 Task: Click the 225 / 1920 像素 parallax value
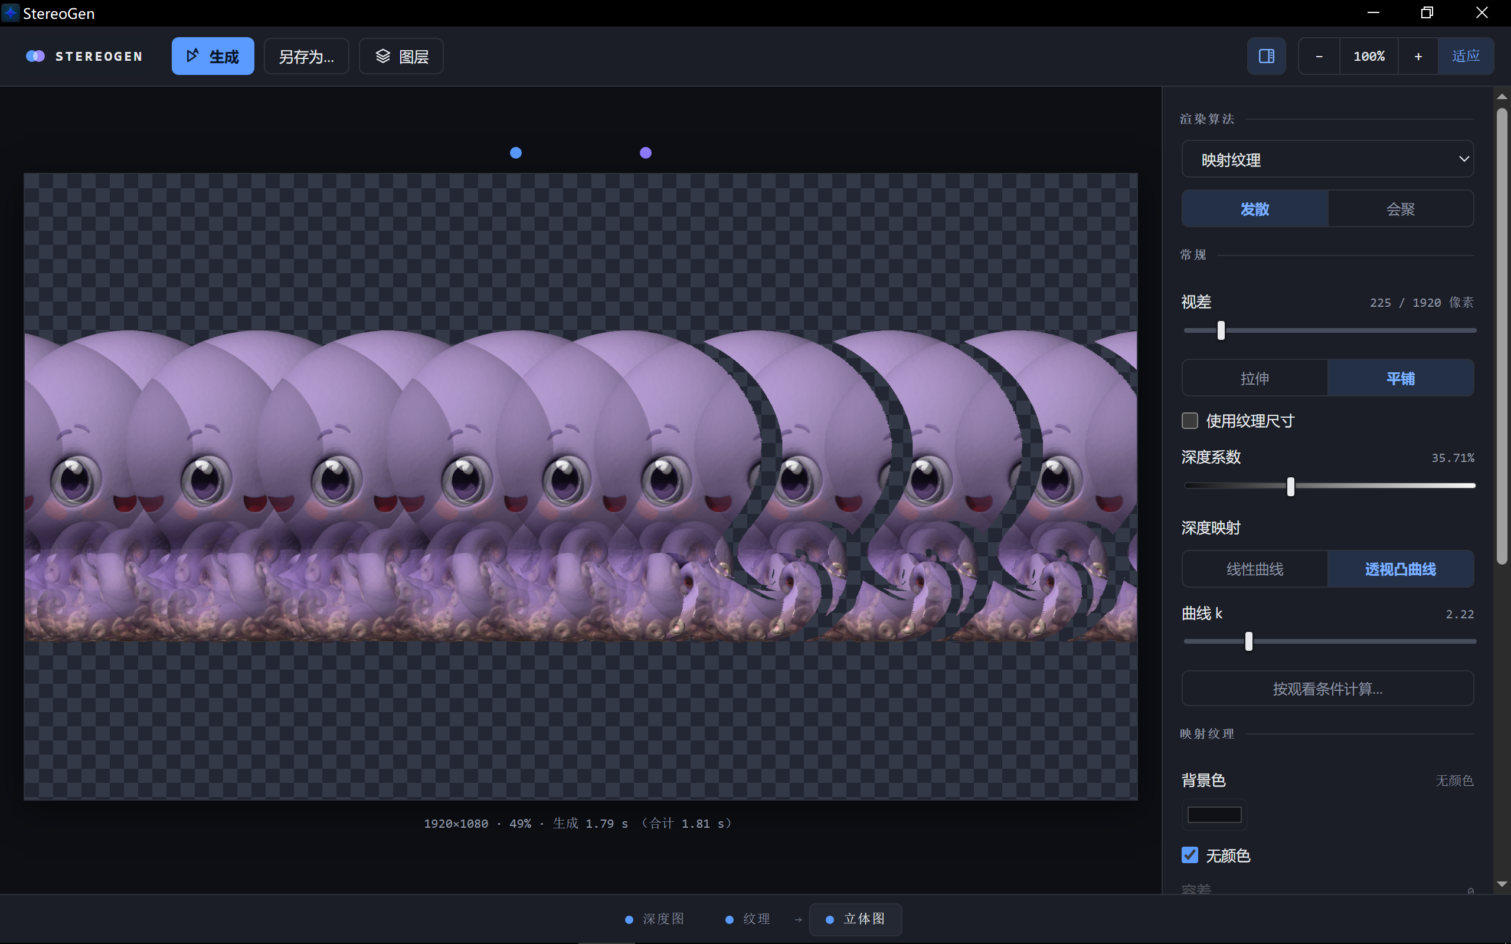[1422, 303]
